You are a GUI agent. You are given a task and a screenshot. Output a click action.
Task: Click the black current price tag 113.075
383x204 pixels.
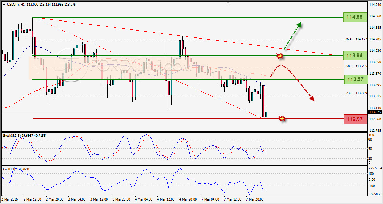375,112
